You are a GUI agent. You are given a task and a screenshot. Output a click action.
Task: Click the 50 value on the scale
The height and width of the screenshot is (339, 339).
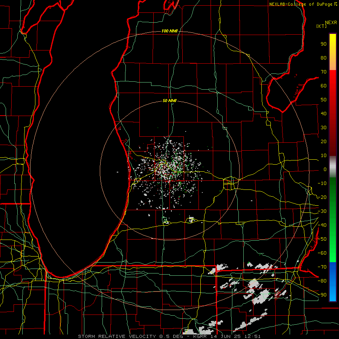(x=324, y=100)
